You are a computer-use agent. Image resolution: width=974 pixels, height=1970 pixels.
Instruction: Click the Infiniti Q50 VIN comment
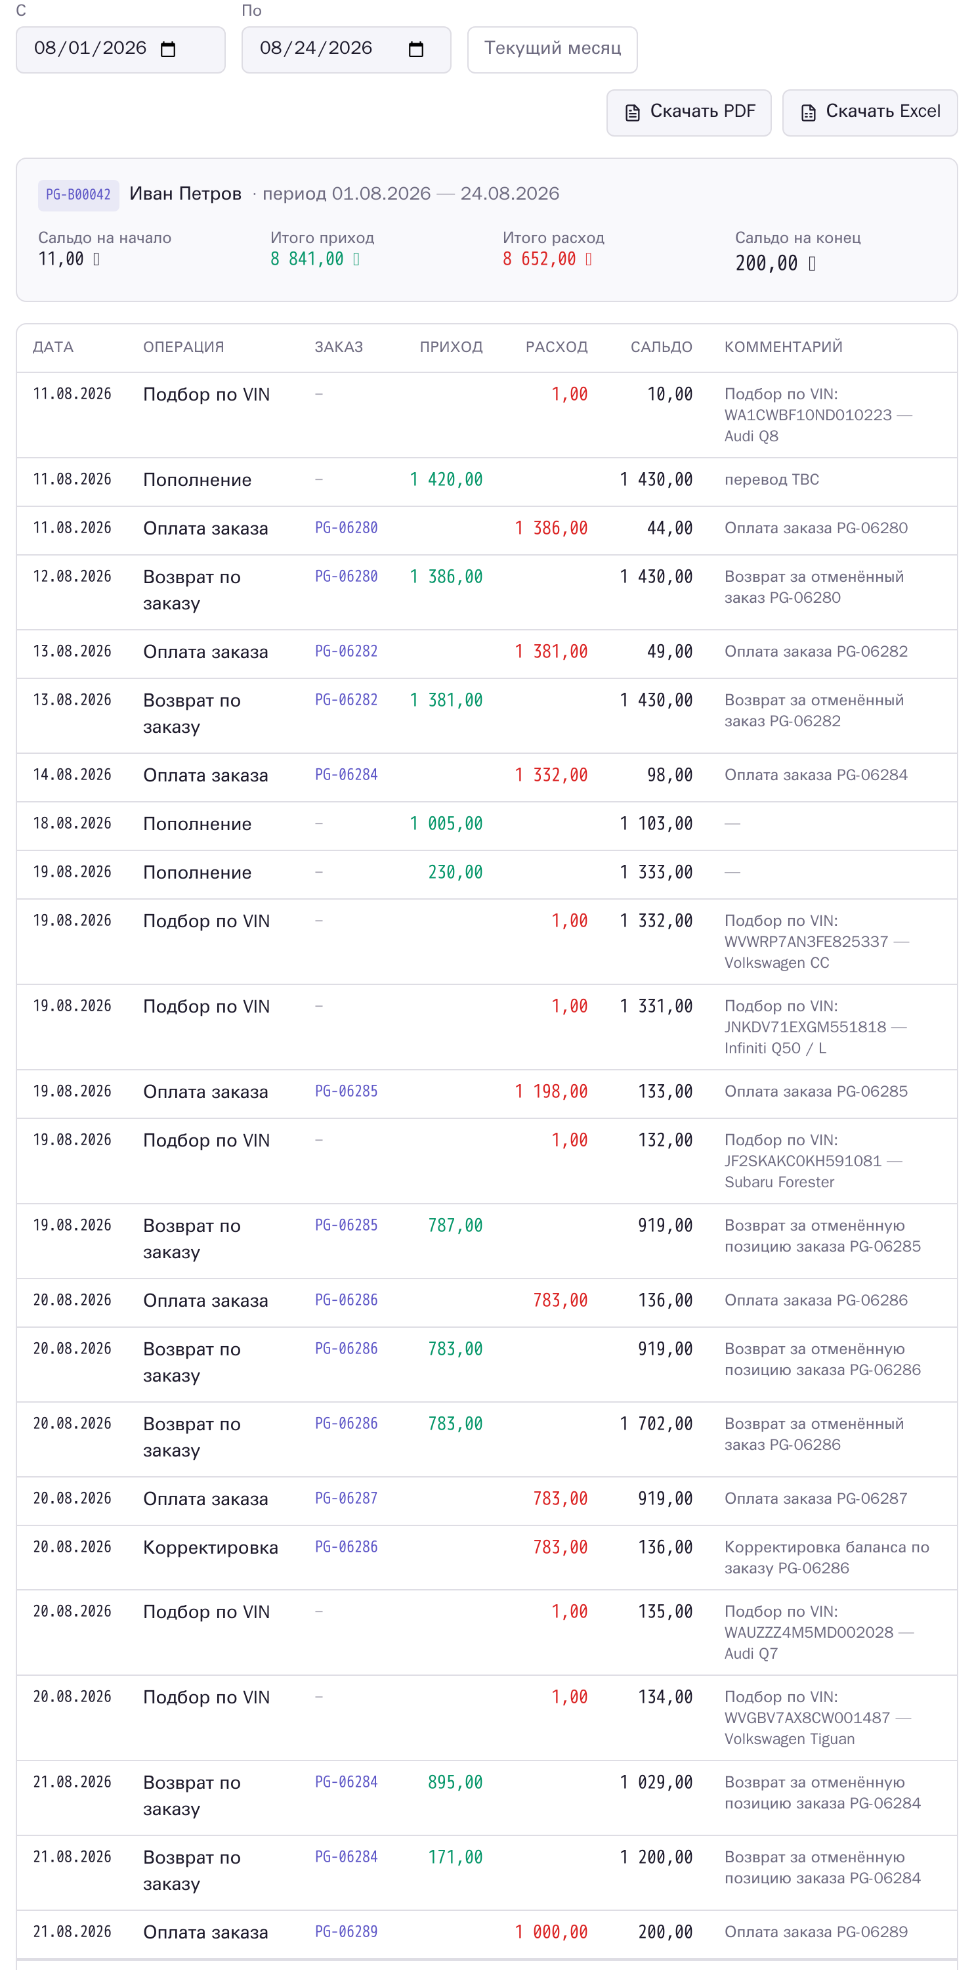pyautogui.click(x=815, y=1027)
